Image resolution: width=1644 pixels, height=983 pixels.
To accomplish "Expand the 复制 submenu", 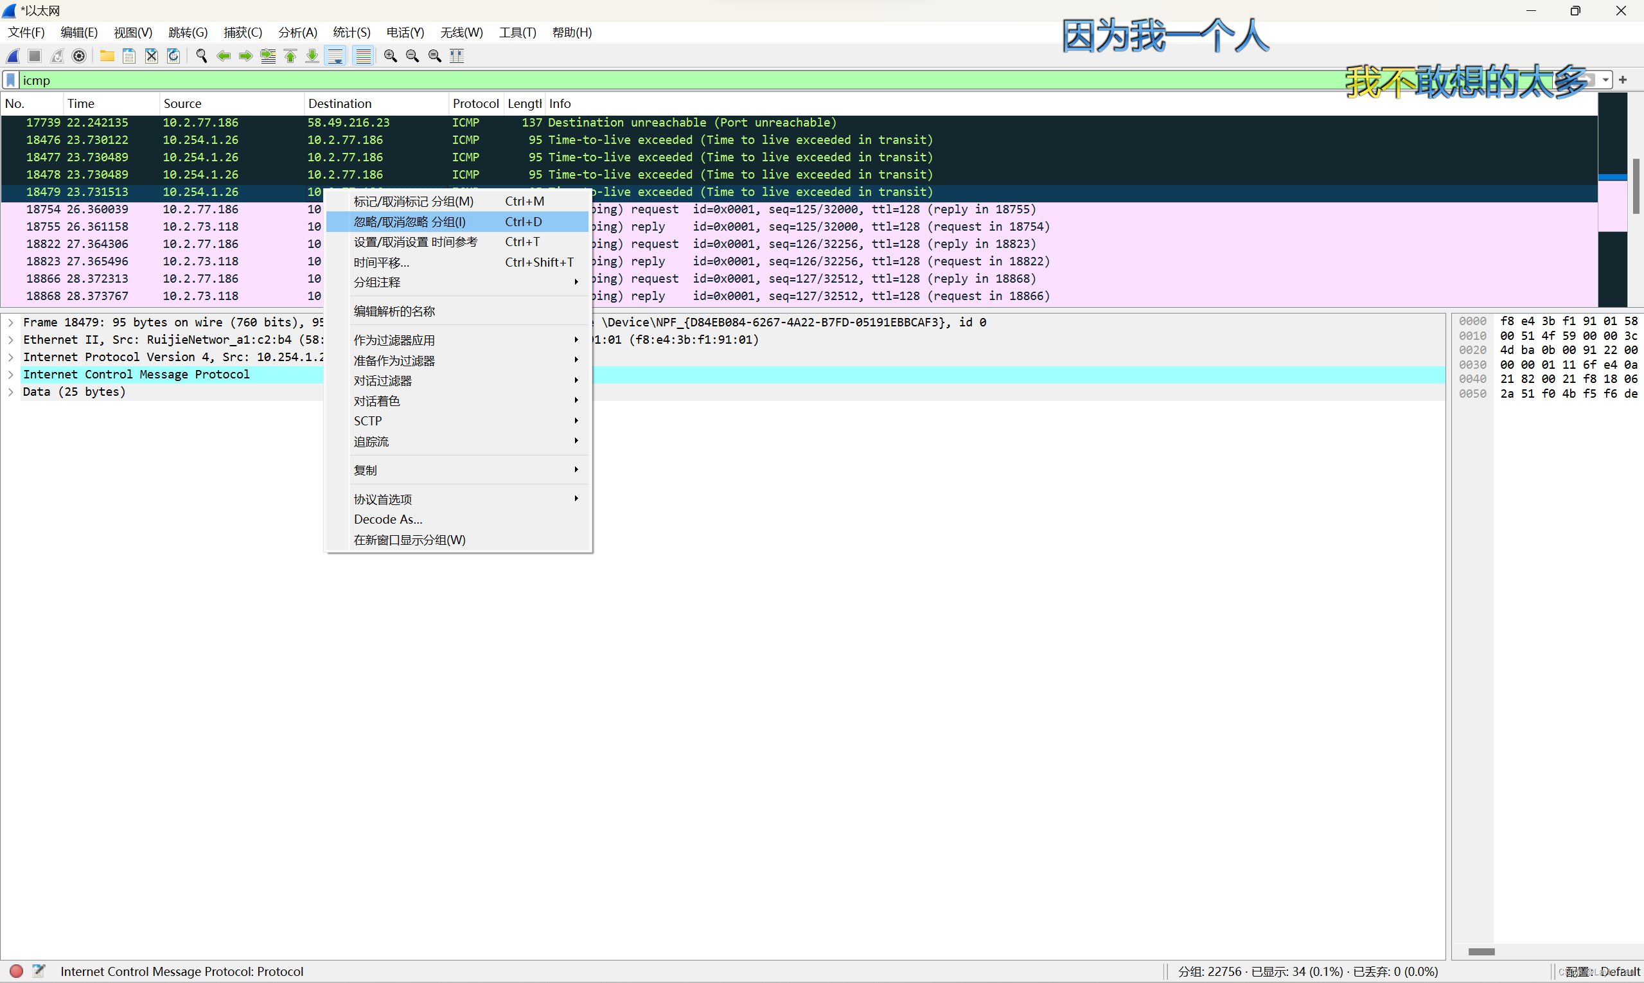I will click(x=457, y=470).
